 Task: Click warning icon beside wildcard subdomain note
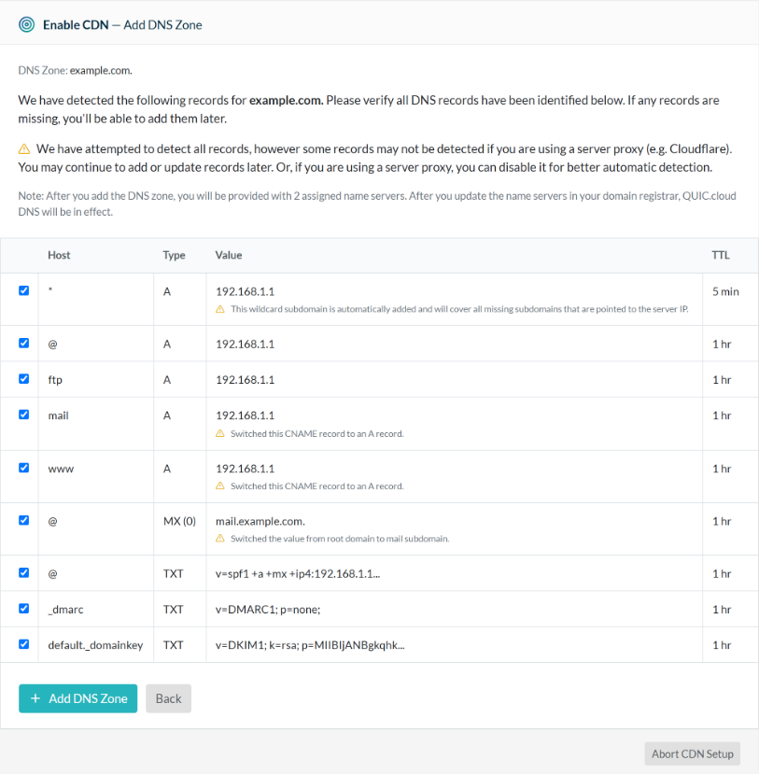tap(220, 309)
